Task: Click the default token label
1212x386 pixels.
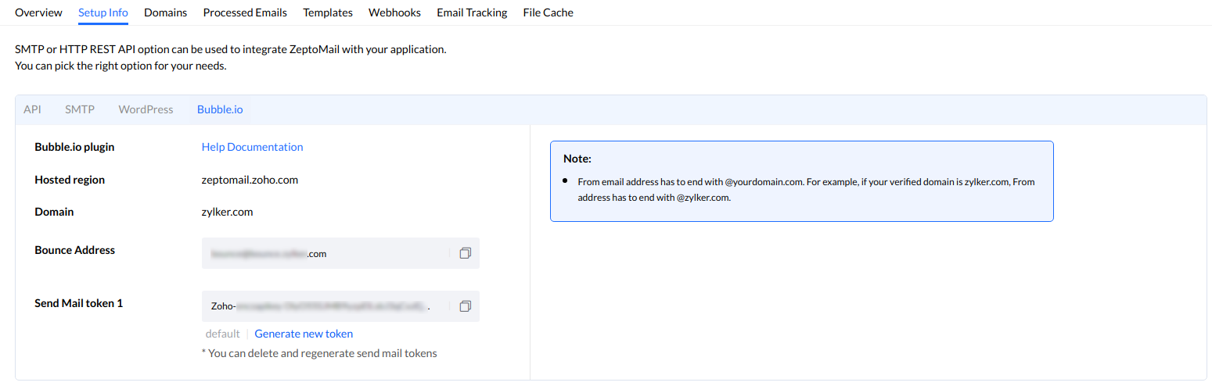Action: coord(222,334)
